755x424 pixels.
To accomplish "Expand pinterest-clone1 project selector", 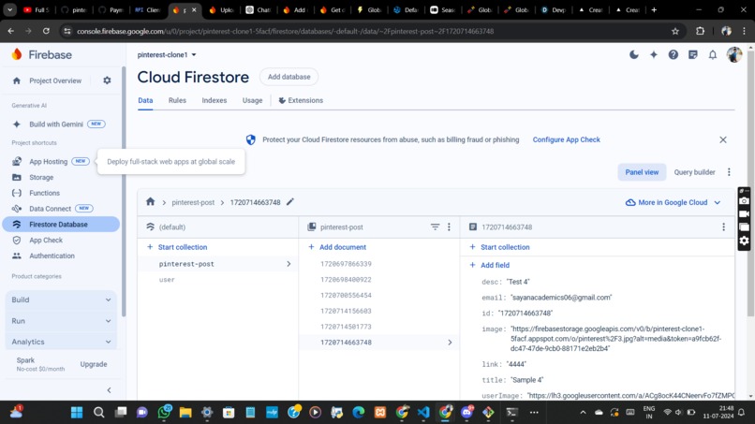I will pyautogui.click(x=167, y=55).
